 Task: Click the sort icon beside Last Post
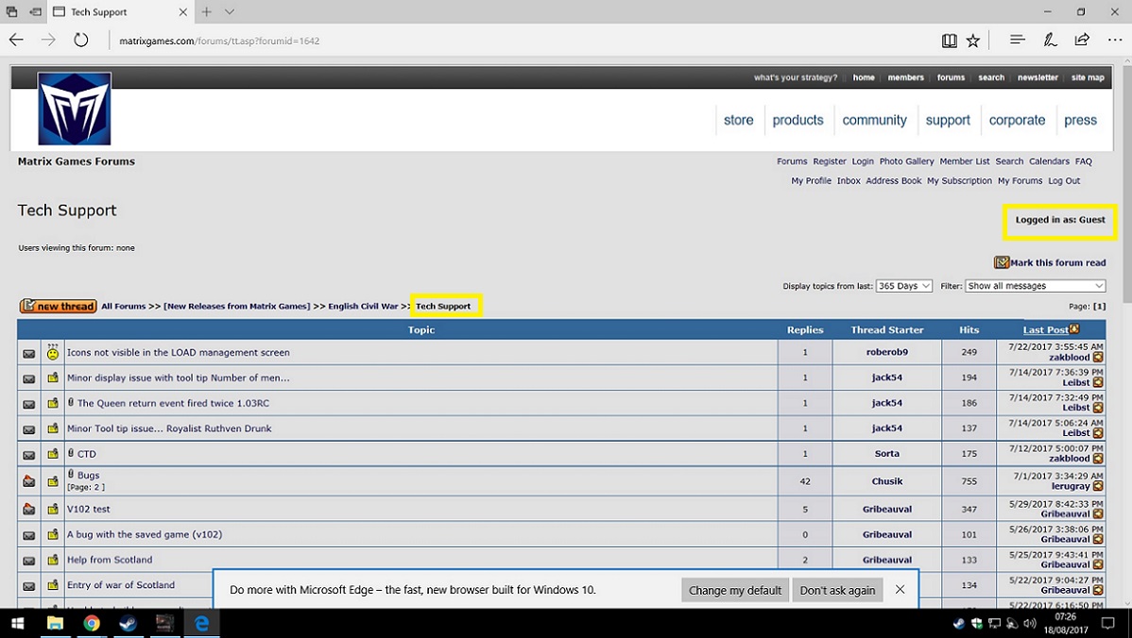(1074, 328)
